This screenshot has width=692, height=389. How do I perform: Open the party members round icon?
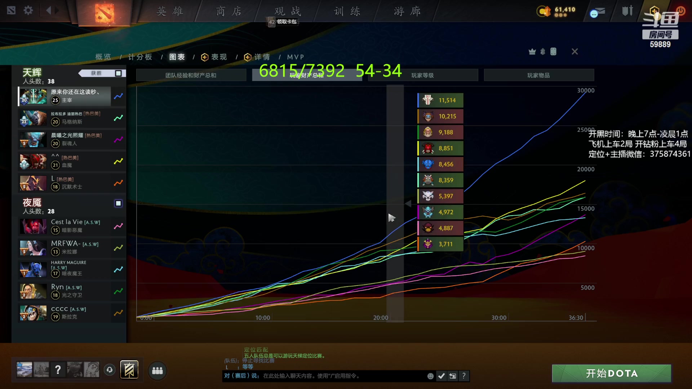click(158, 371)
